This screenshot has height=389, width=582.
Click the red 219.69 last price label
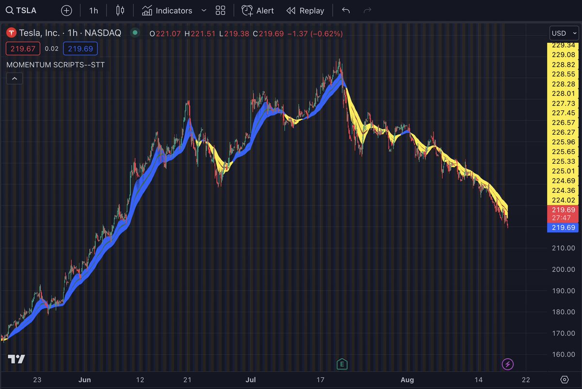562,210
